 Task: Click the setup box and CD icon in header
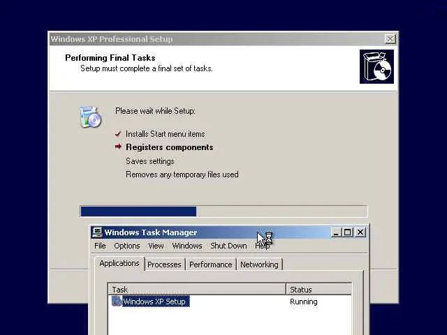[x=376, y=67]
